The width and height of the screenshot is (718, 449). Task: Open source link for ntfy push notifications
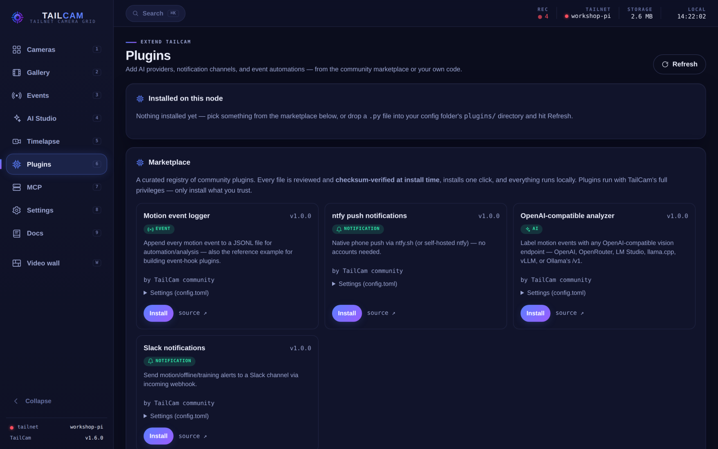pos(381,313)
